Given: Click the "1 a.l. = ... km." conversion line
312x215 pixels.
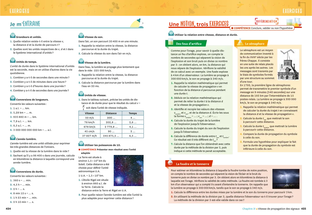Looking at the screenshot, I should [x=20, y=108].
